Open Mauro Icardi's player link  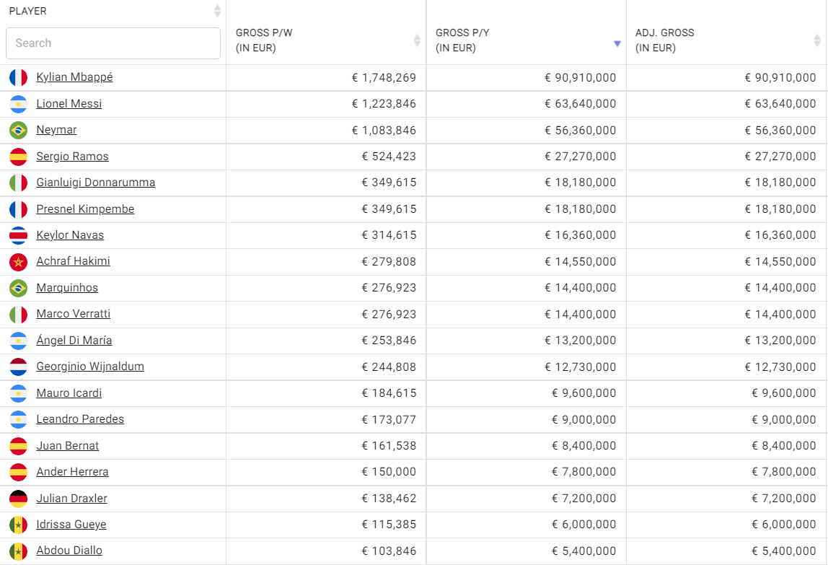pos(69,393)
